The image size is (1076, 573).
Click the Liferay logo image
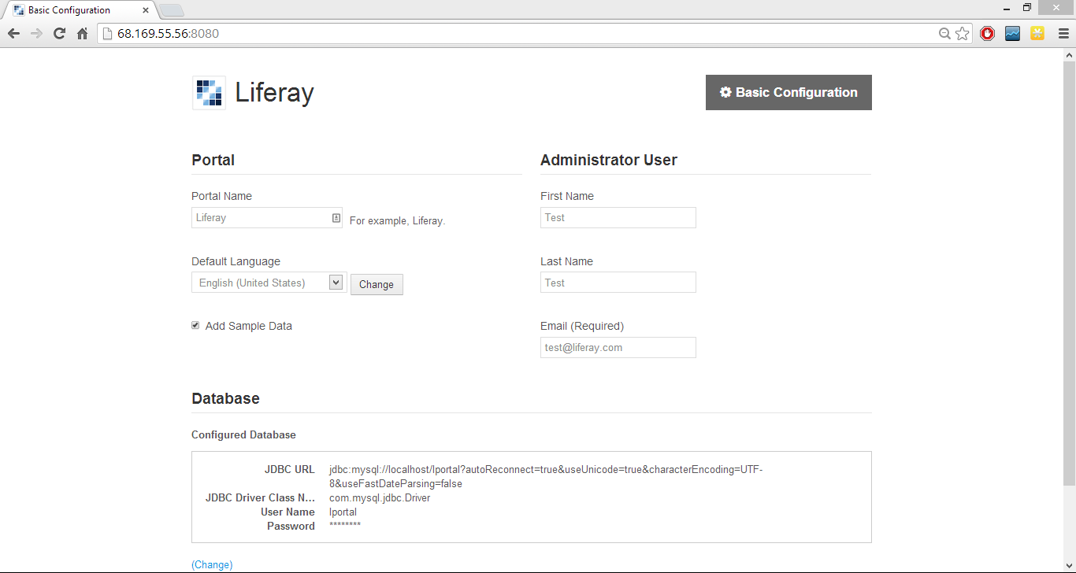click(x=209, y=93)
